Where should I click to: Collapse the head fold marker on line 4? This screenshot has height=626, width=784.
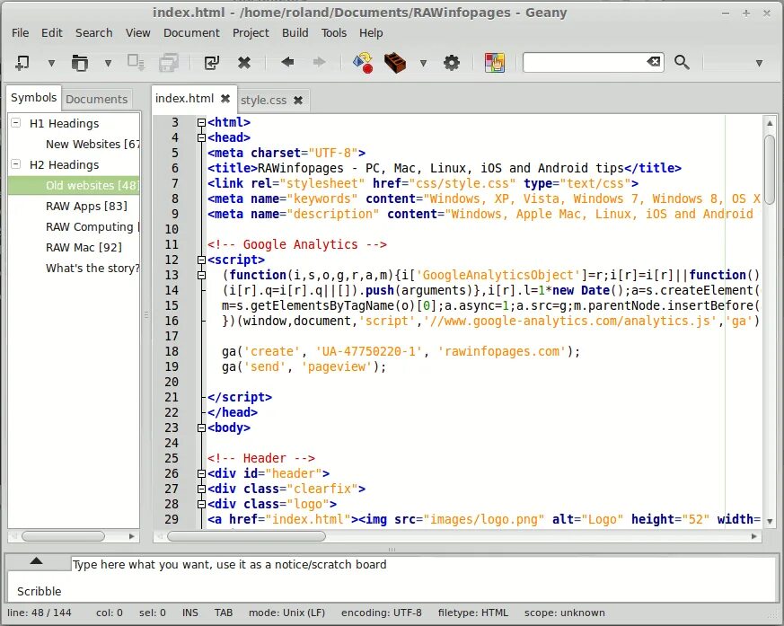click(x=201, y=137)
